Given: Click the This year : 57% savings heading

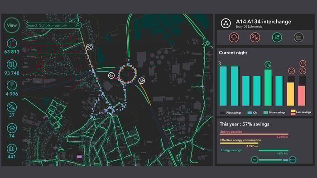Looking at the screenshot, I should [245, 124].
